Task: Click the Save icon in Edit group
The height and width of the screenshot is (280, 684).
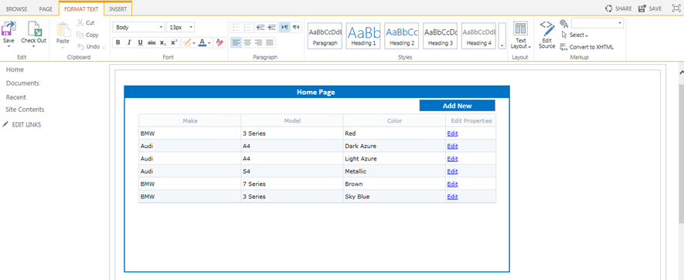Action: coord(9,29)
